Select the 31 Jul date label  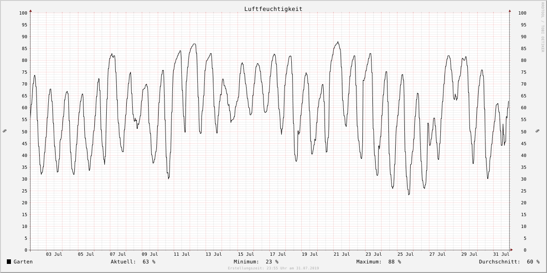click(501, 254)
